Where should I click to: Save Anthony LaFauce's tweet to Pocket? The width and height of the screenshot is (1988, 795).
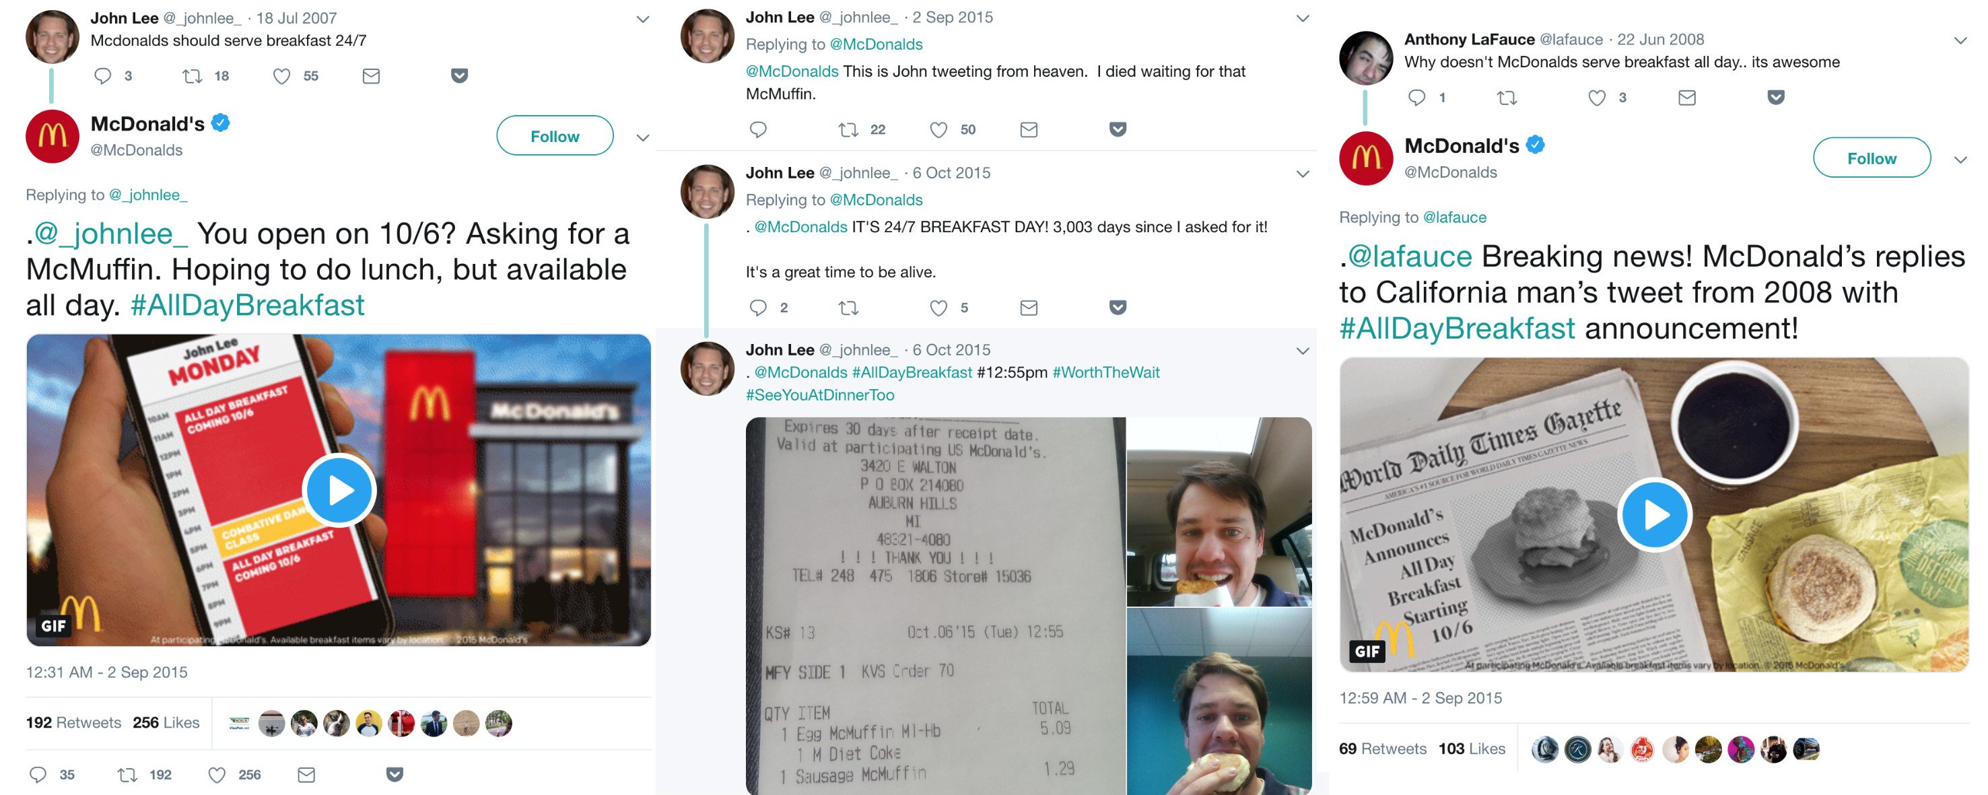1776,97
